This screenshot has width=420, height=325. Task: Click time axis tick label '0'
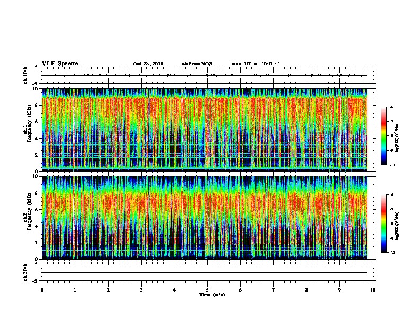point(42,290)
